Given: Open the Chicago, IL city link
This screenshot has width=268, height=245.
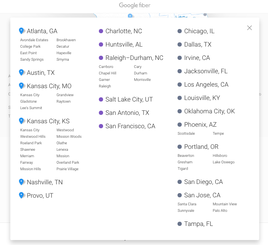Looking at the screenshot, I should 199,31.
